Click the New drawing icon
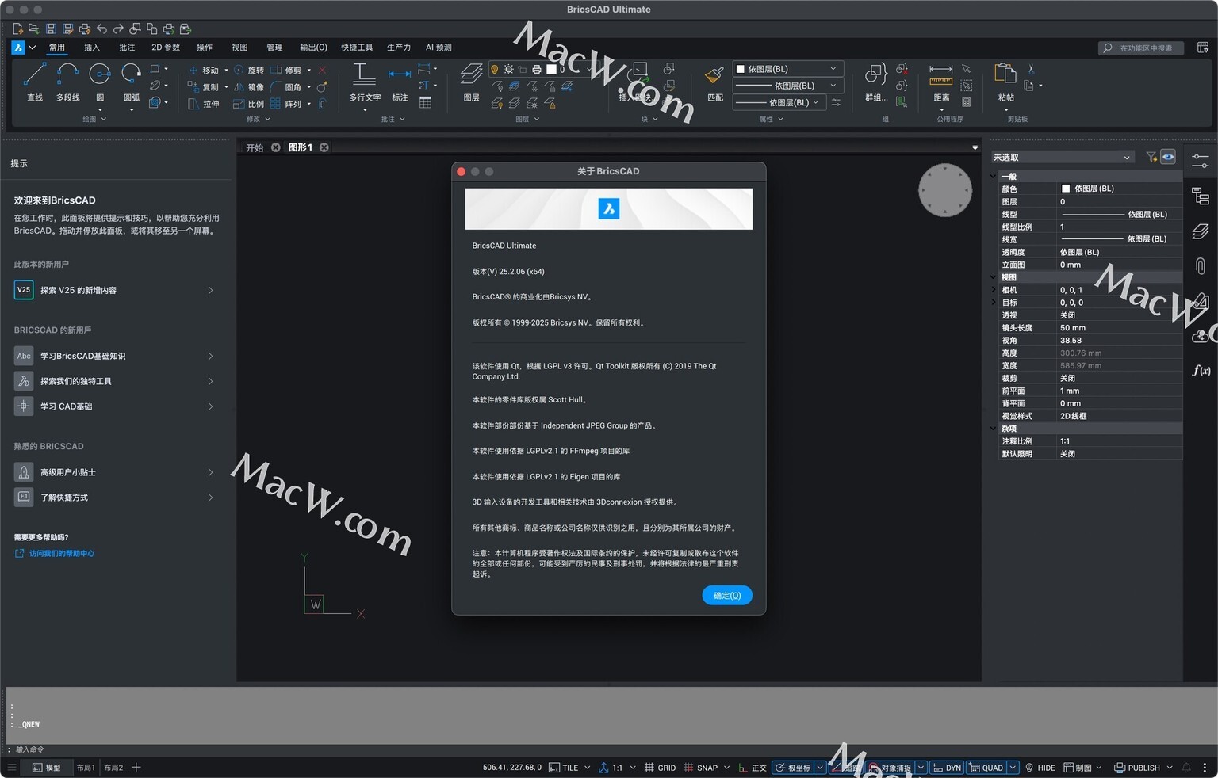 [x=17, y=29]
